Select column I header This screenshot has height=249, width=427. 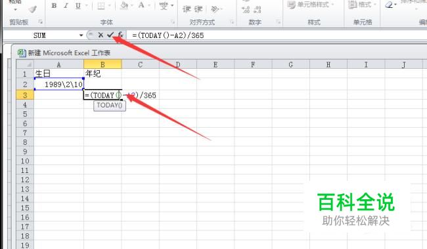[366, 65]
